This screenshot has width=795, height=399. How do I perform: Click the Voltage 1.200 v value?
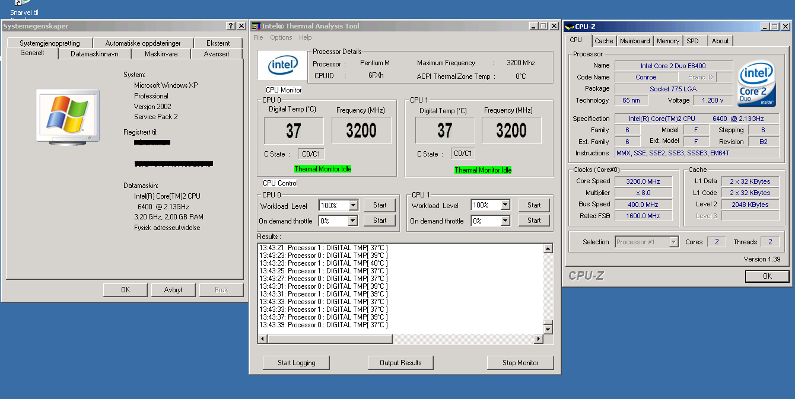click(x=713, y=101)
